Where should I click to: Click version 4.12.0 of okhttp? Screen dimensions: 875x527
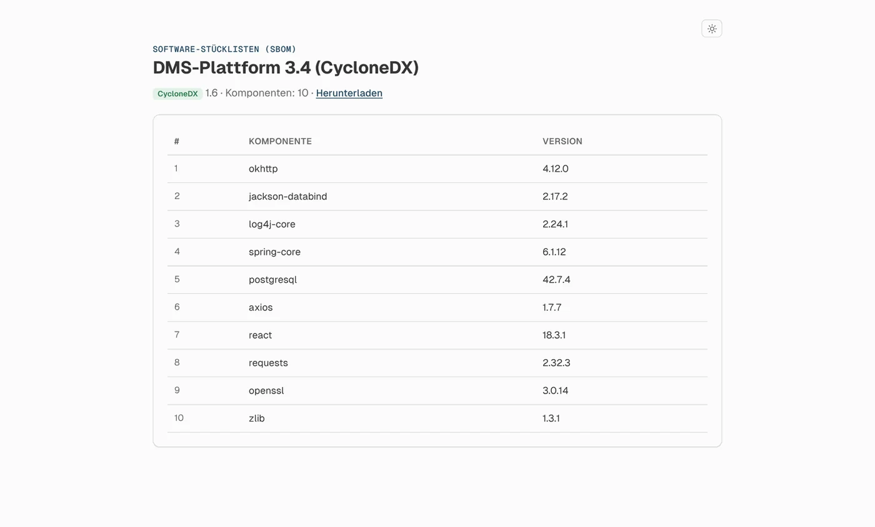[x=556, y=169]
